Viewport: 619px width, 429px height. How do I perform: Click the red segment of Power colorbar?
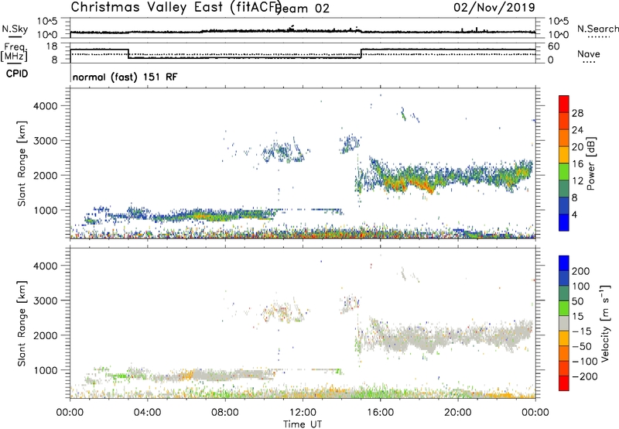pyautogui.click(x=564, y=104)
